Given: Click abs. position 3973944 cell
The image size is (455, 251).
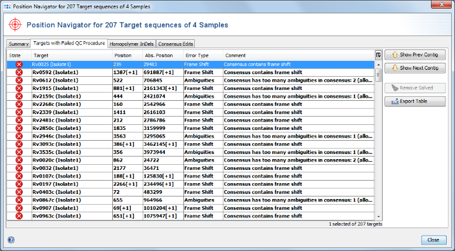Looking at the screenshot, I should click(163, 152).
